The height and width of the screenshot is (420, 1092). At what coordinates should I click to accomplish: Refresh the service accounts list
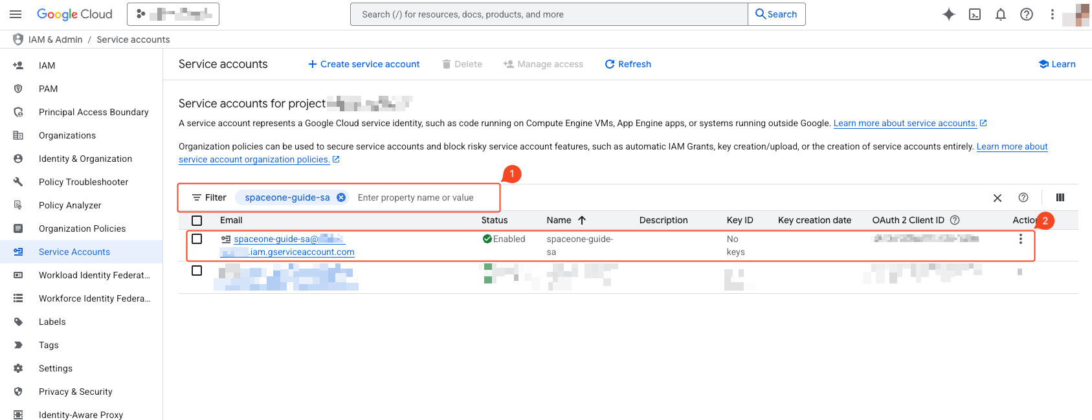click(x=628, y=64)
